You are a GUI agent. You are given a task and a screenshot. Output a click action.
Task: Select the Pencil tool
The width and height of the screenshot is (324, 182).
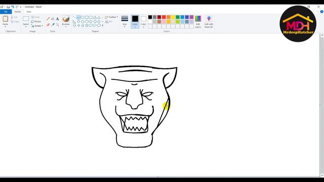(x=48, y=19)
